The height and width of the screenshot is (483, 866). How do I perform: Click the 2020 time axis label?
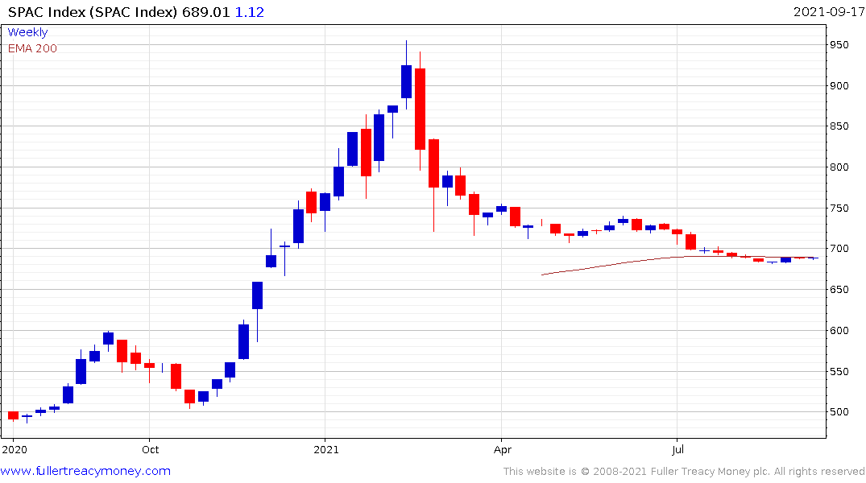click(x=15, y=449)
